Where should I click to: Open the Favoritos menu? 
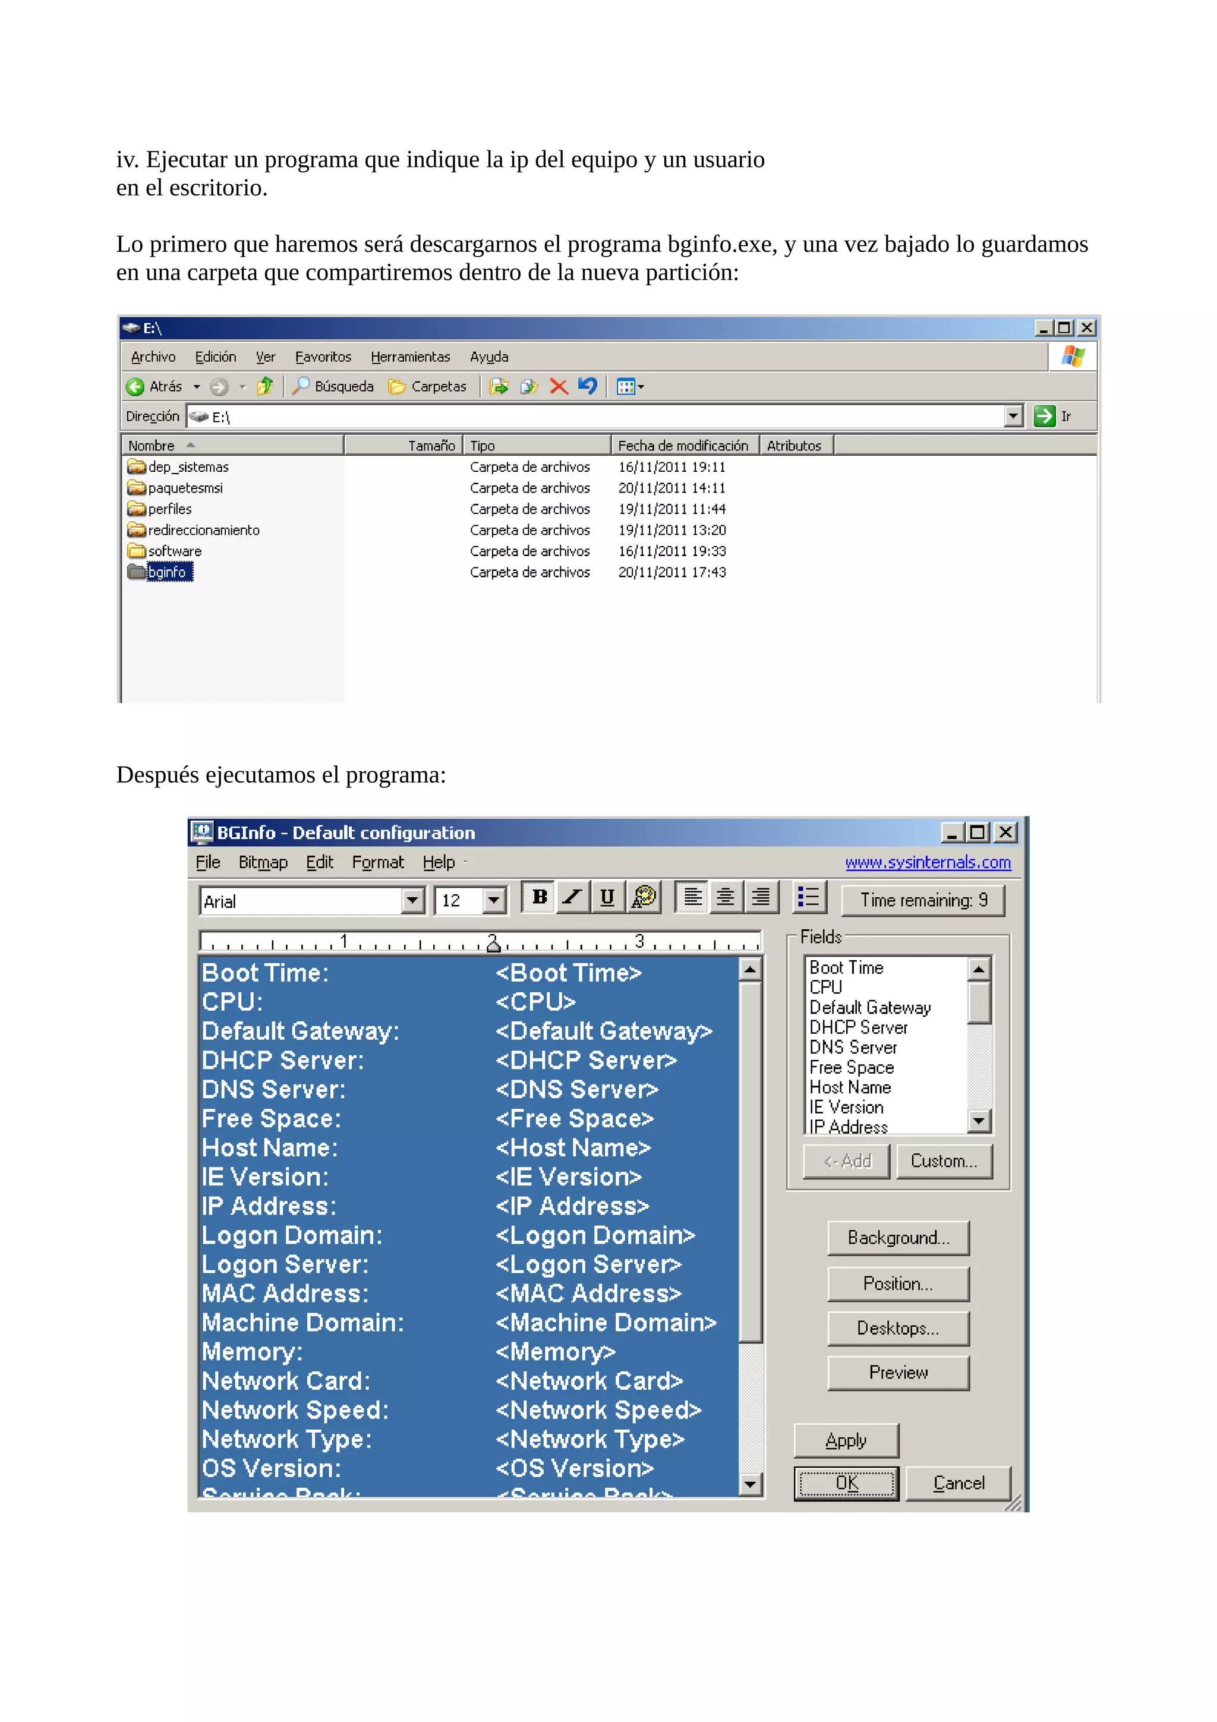click(x=323, y=357)
